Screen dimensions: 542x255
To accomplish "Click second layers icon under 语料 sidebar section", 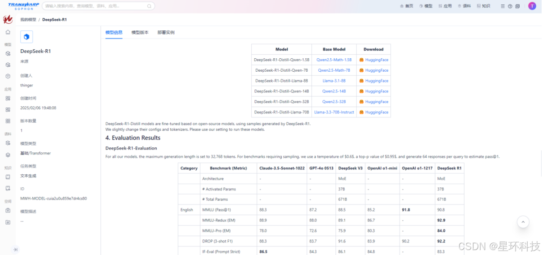I will (8, 155).
